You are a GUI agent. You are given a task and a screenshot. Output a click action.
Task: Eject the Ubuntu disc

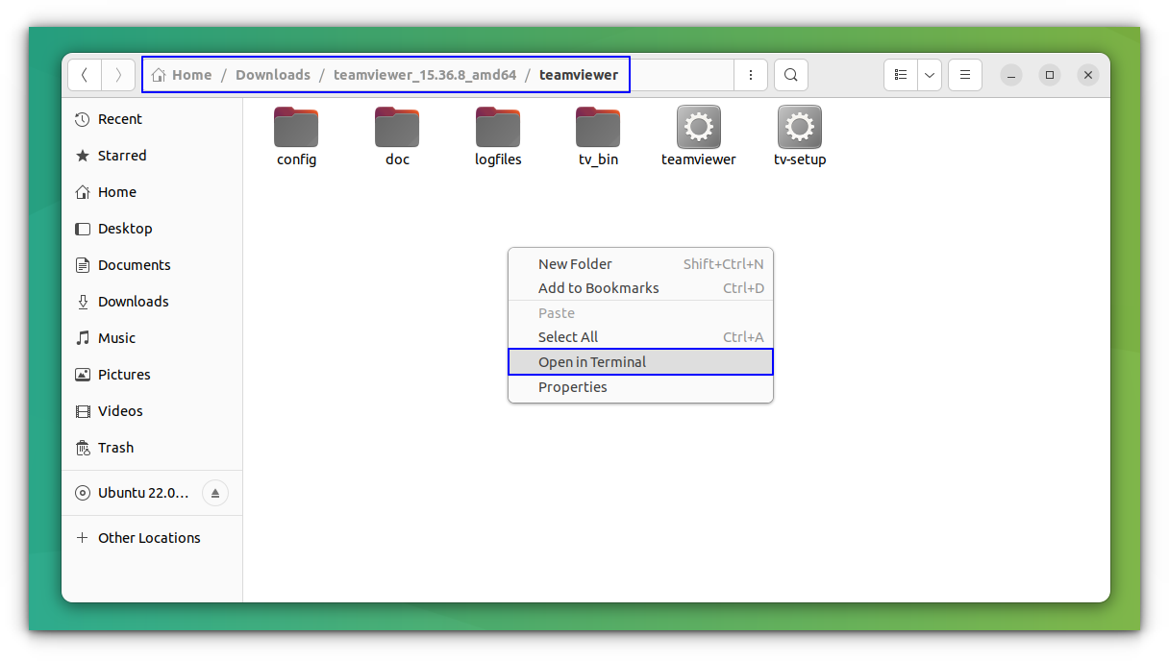[215, 494]
